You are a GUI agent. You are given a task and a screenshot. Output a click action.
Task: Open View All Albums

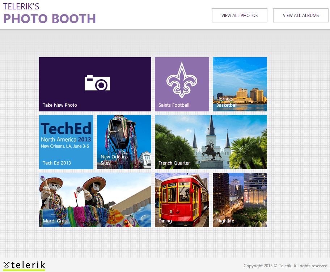click(301, 15)
